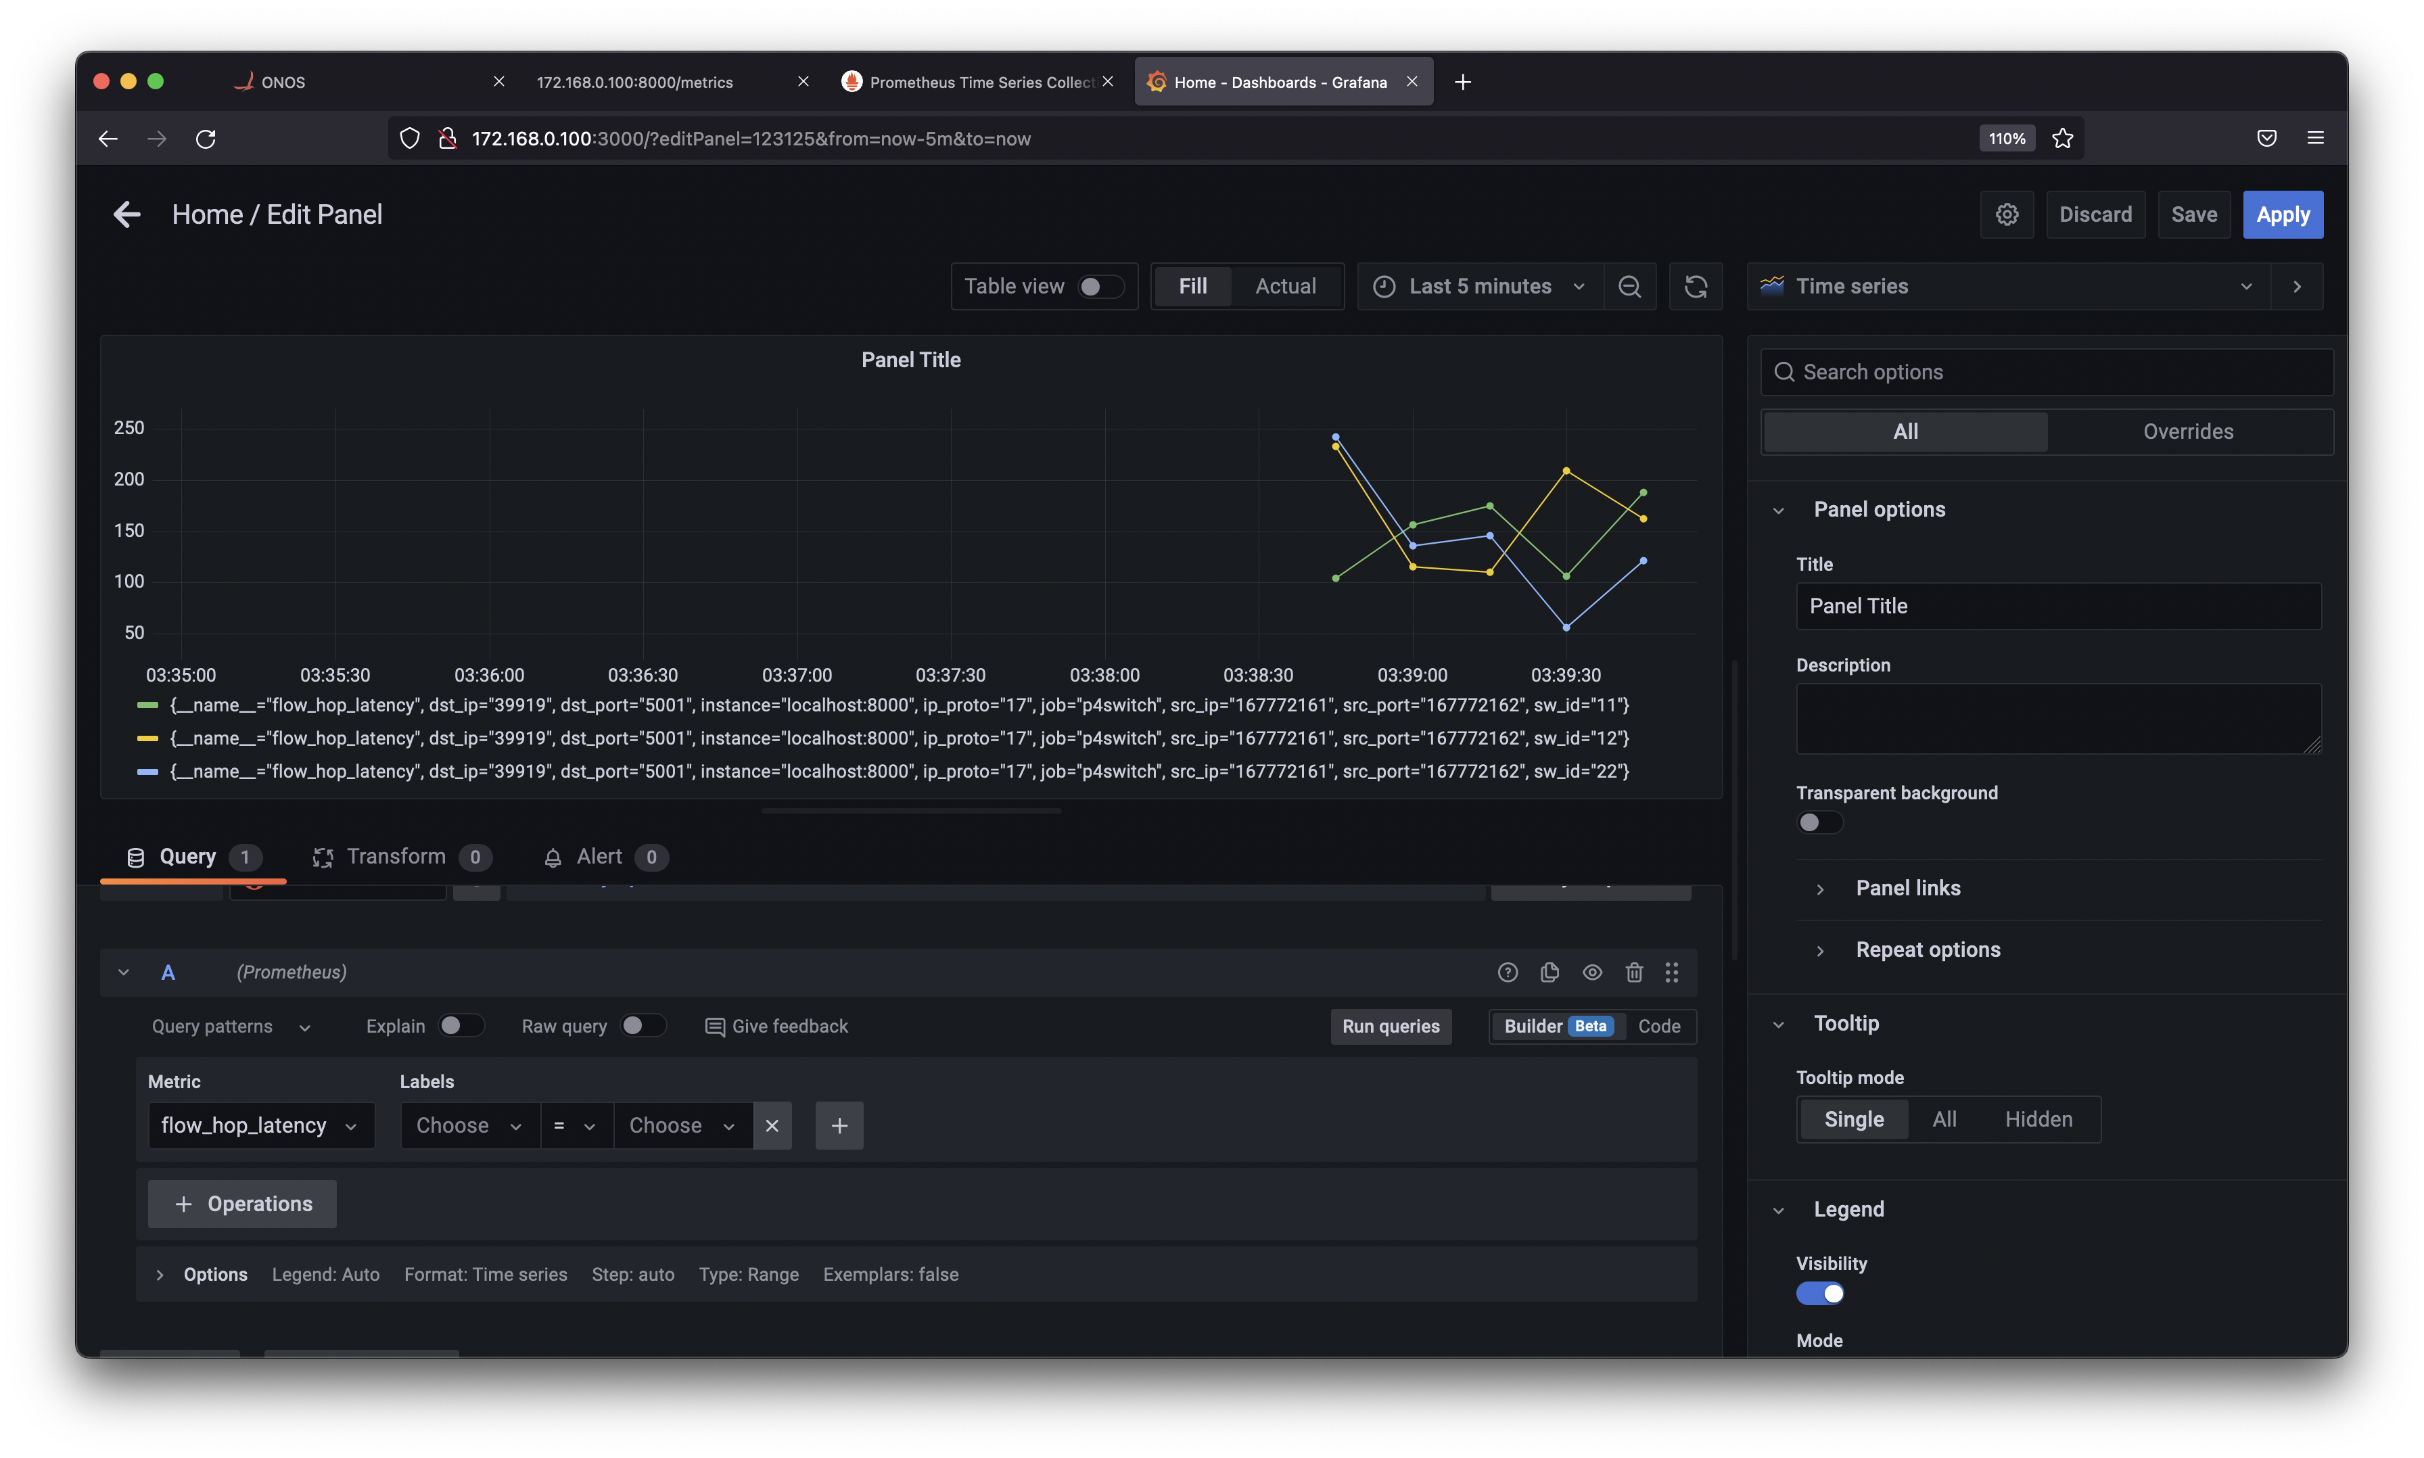Remove the label filter with X button
This screenshot has height=1458, width=2424.
click(771, 1125)
